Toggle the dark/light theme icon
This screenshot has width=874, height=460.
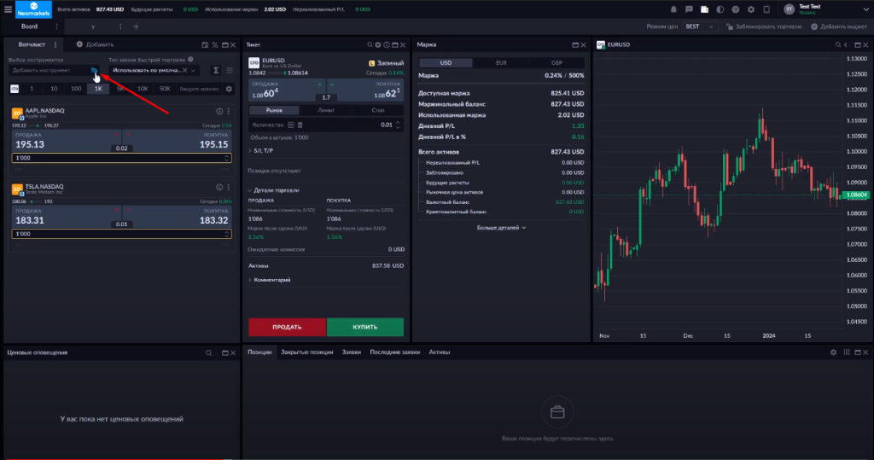(720, 9)
